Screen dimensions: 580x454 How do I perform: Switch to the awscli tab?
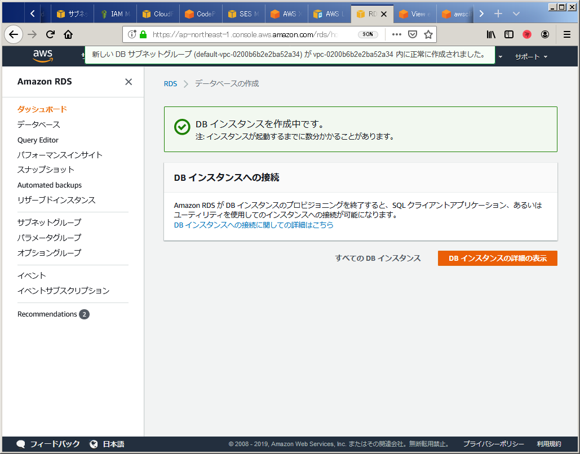(456, 14)
